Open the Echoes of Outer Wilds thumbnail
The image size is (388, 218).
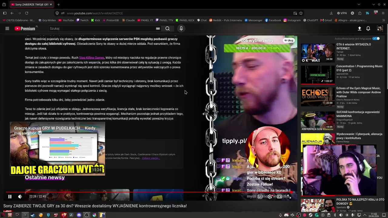coord(318,97)
